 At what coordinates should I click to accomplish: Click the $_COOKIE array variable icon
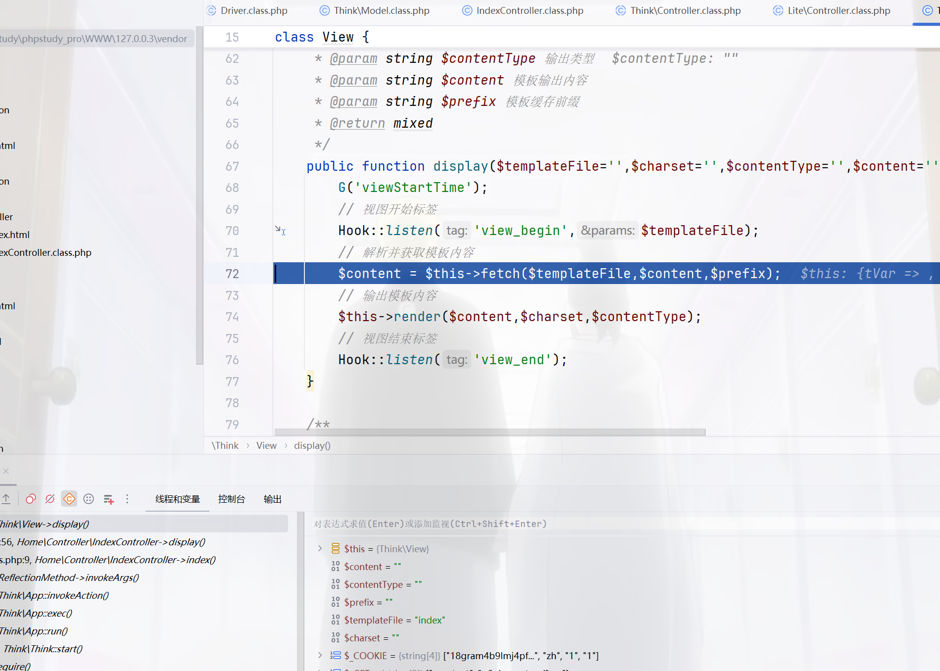coord(336,655)
